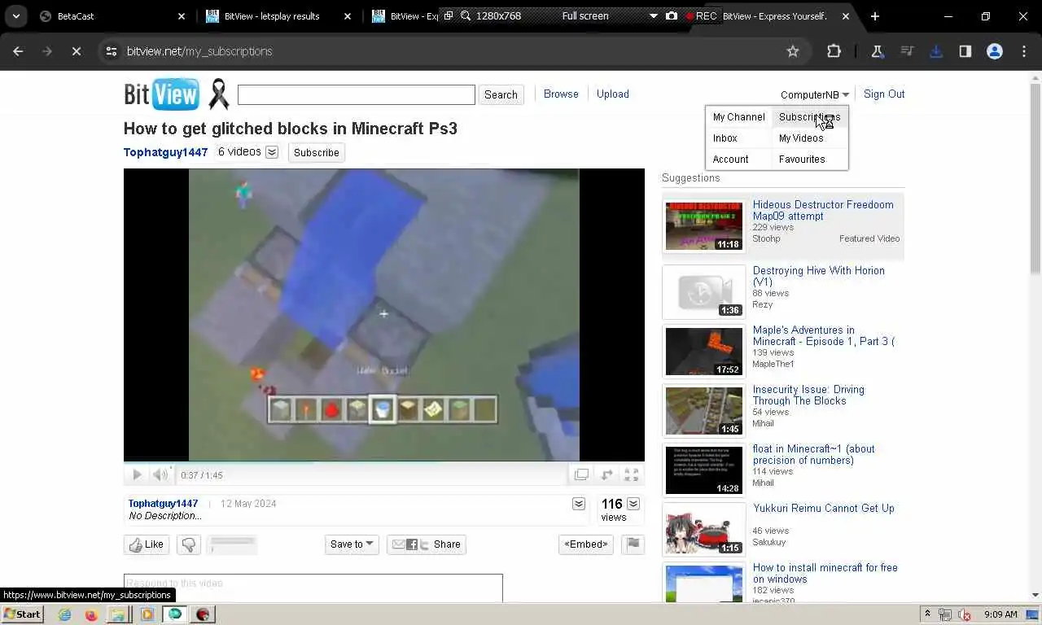Open the Save to dropdown
This screenshot has height=625, width=1042.
(x=352, y=544)
